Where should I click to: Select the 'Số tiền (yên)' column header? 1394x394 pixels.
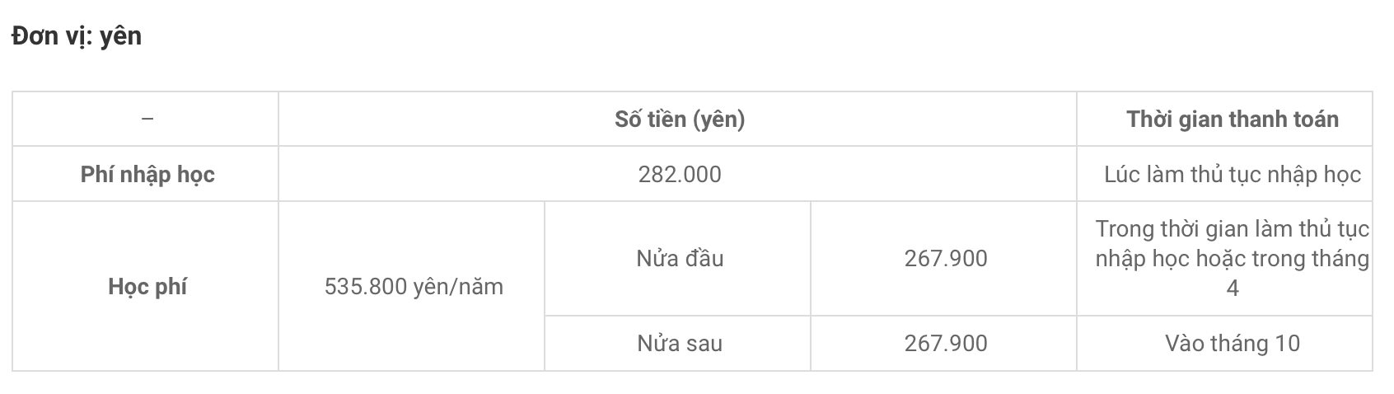tap(680, 120)
